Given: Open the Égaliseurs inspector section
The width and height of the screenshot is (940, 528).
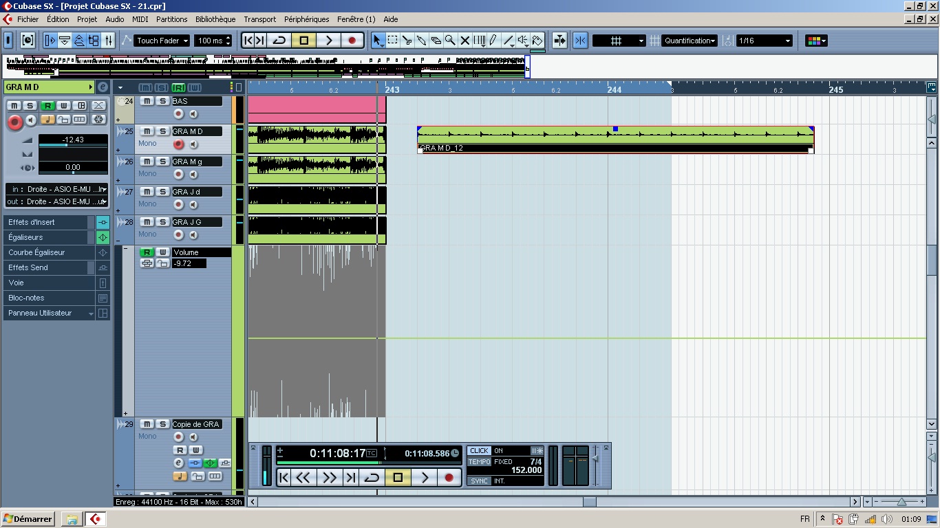Looking at the screenshot, I should tap(48, 237).
